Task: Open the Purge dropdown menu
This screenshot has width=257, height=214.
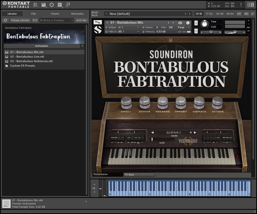Action: [x=189, y=27]
